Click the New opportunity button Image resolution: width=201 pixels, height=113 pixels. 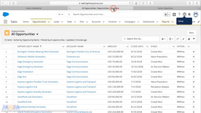coord(191,33)
